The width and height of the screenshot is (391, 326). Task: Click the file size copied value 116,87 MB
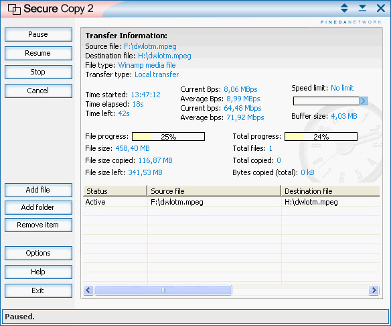tap(155, 160)
